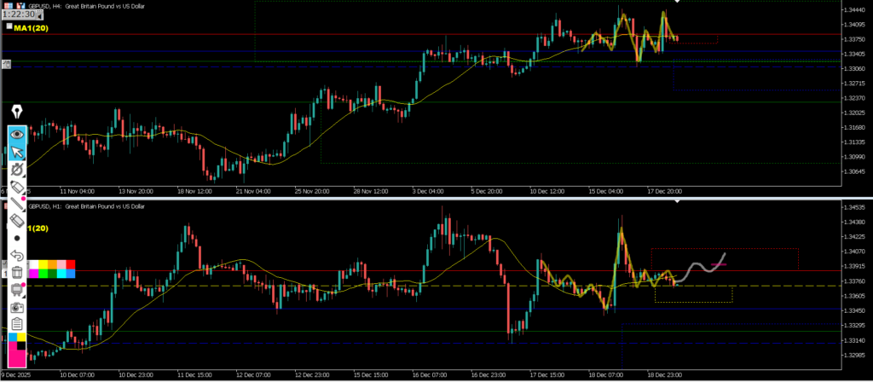The width and height of the screenshot is (873, 382).
Task: Undo the last annotation stroke
Action: (x=17, y=256)
